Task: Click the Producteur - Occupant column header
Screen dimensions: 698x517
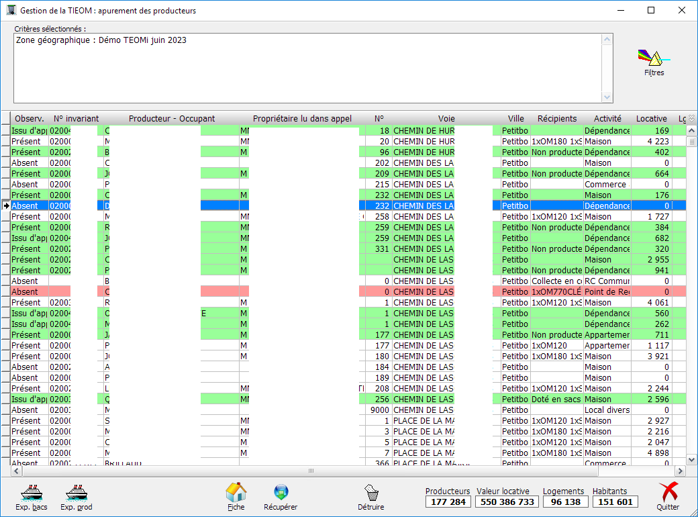Action: (x=172, y=119)
